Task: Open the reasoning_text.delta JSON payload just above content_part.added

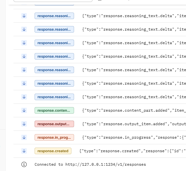Action: tap(134, 97)
